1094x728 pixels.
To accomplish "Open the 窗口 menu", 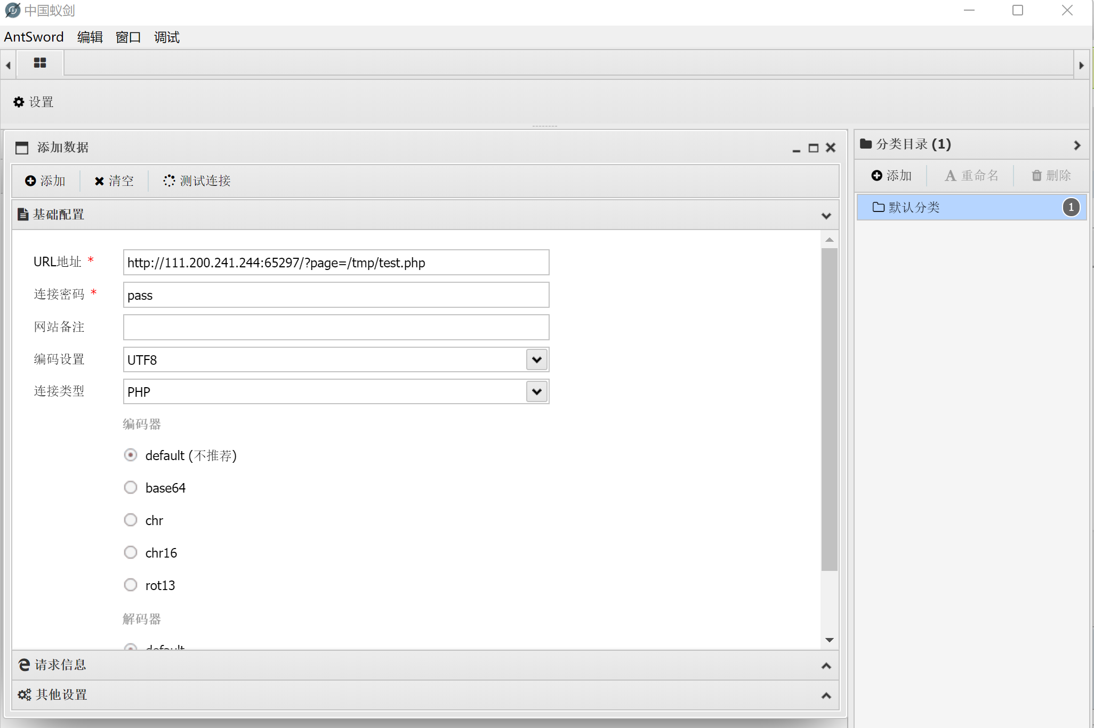I will pos(128,37).
